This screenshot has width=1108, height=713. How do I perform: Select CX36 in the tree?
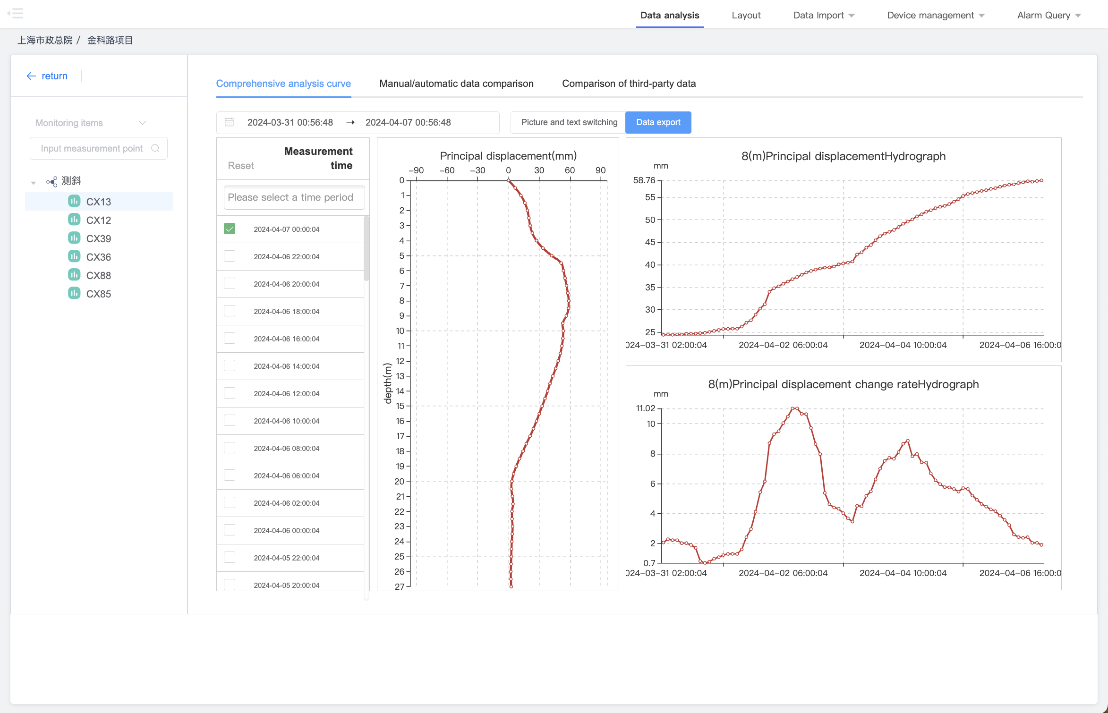[99, 257]
